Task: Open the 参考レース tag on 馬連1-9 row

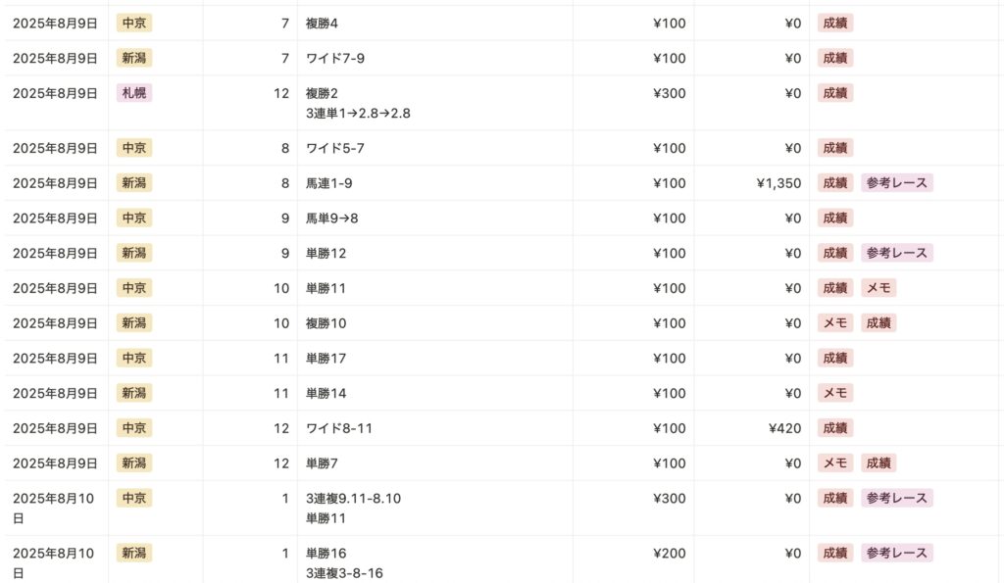Action: click(896, 183)
